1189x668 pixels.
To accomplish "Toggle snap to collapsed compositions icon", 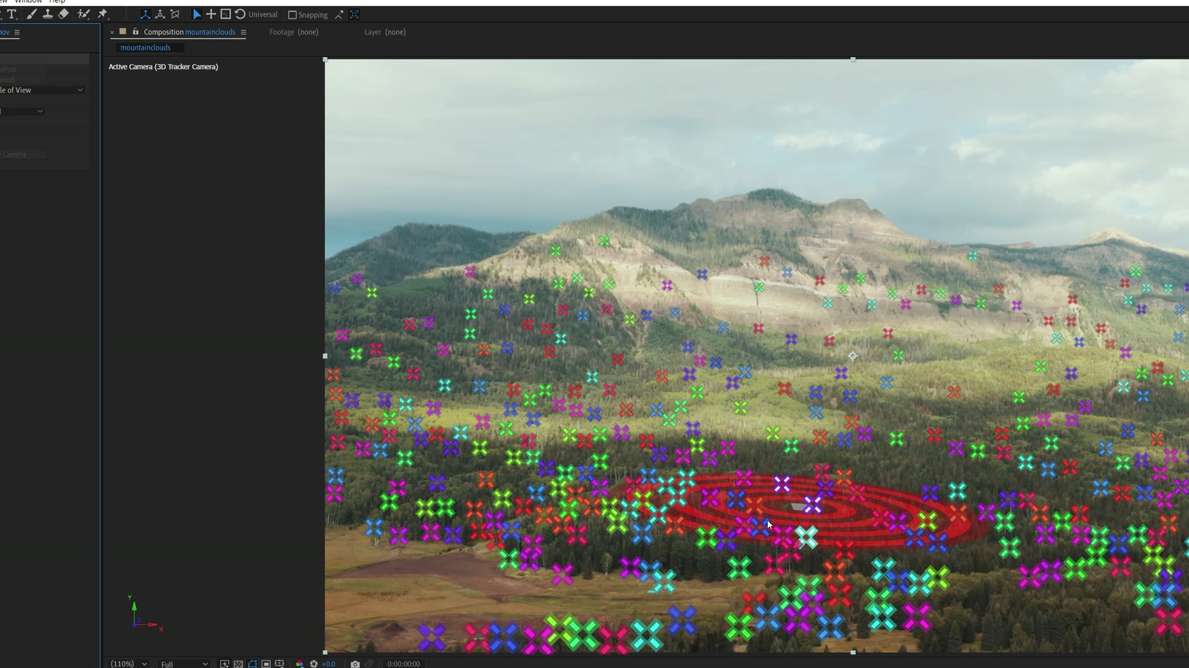I will 354,14.
